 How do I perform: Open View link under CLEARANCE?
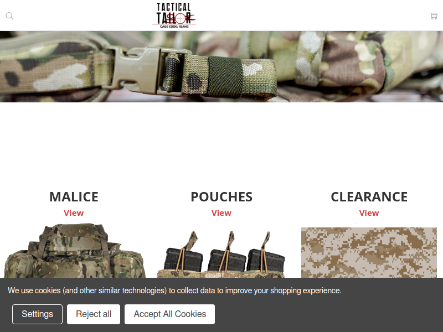(369, 213)
